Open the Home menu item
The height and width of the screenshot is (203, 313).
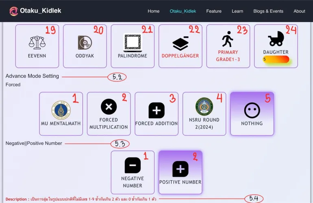click(x=153, y=11)
